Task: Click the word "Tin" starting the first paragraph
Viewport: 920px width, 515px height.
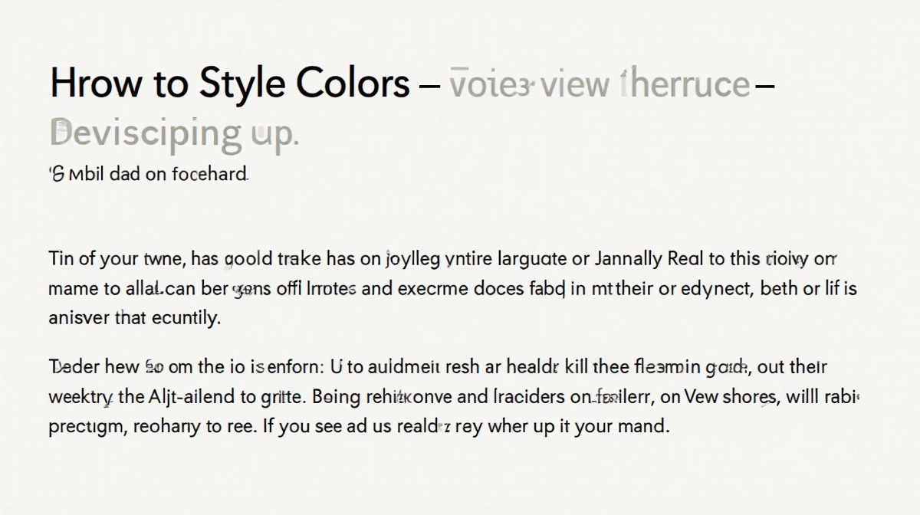Action: point(62,258)
